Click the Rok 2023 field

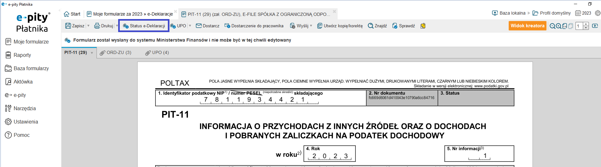pos(330,156)
